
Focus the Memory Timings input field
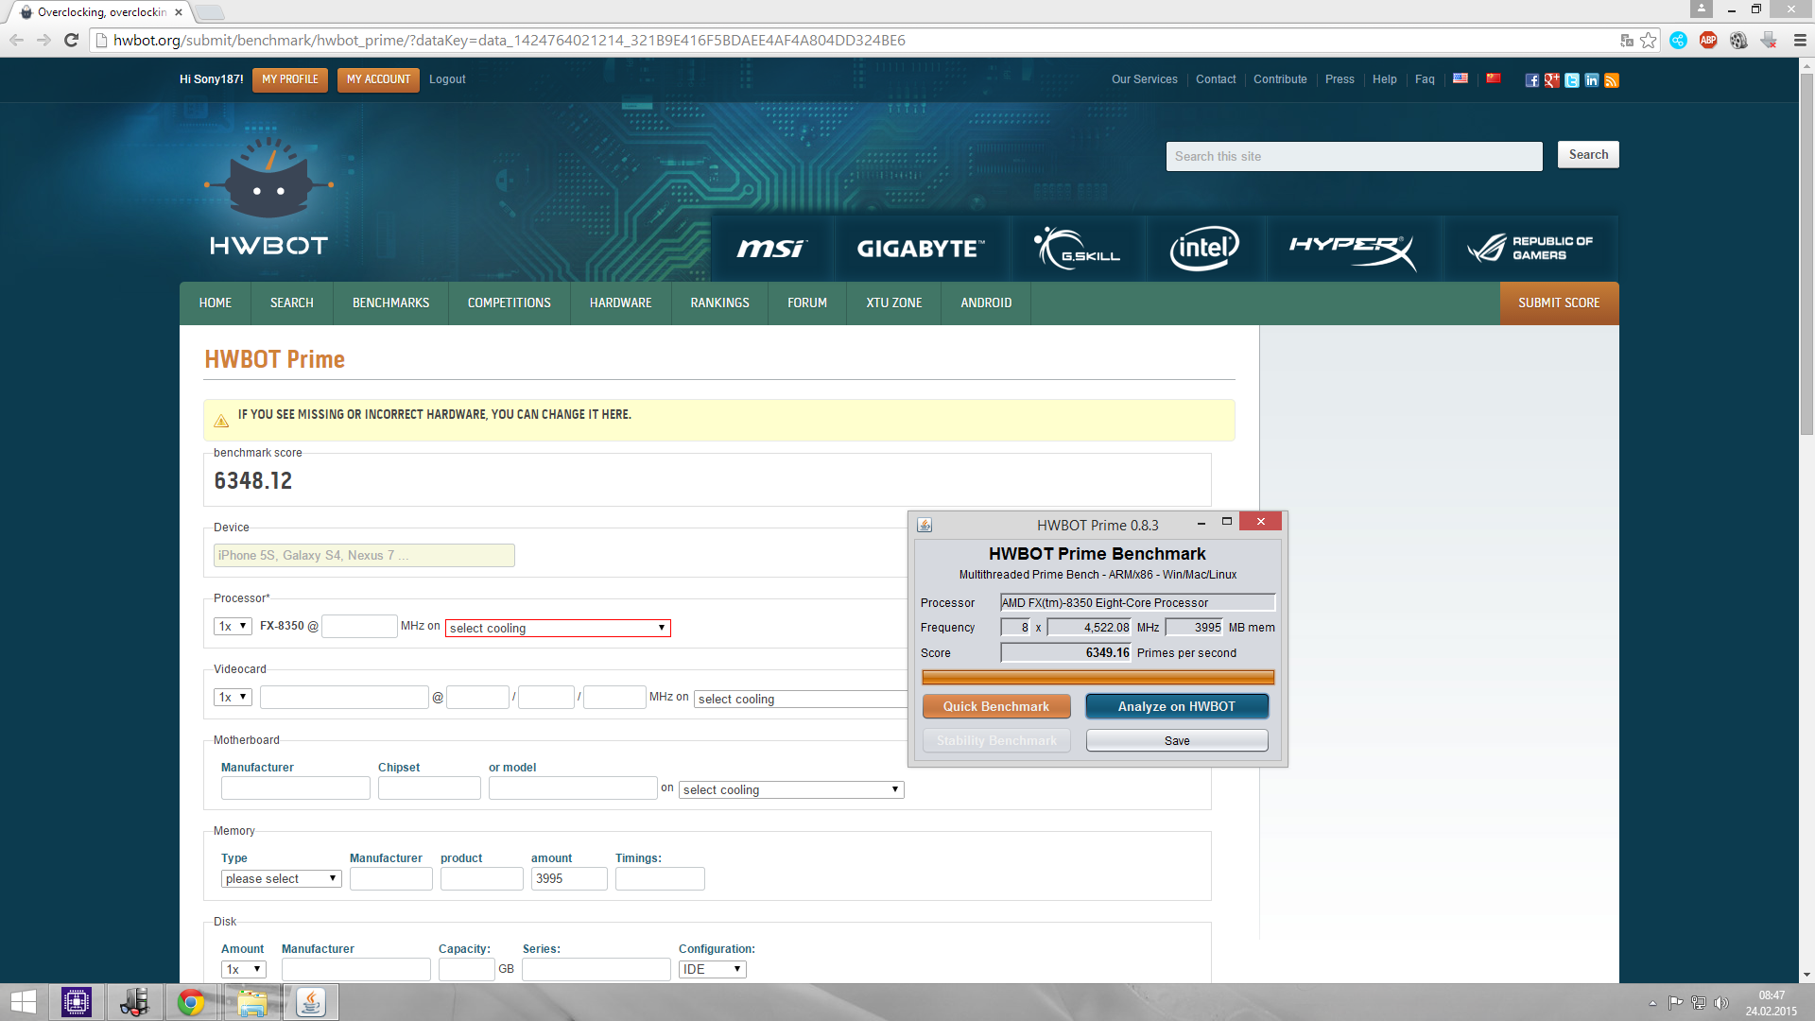(660, 878)
